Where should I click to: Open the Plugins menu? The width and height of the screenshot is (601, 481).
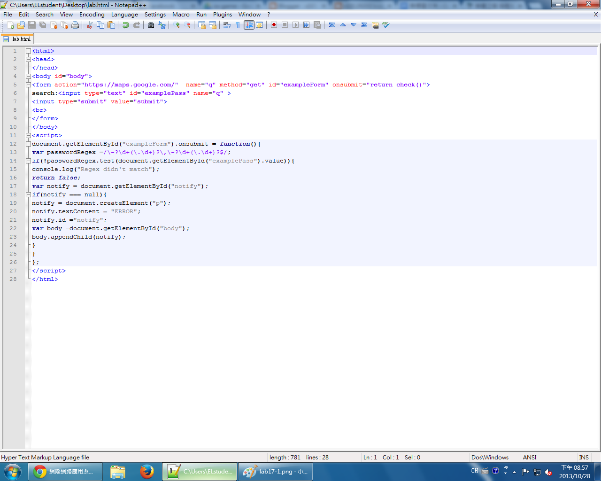tap(223, 15)
